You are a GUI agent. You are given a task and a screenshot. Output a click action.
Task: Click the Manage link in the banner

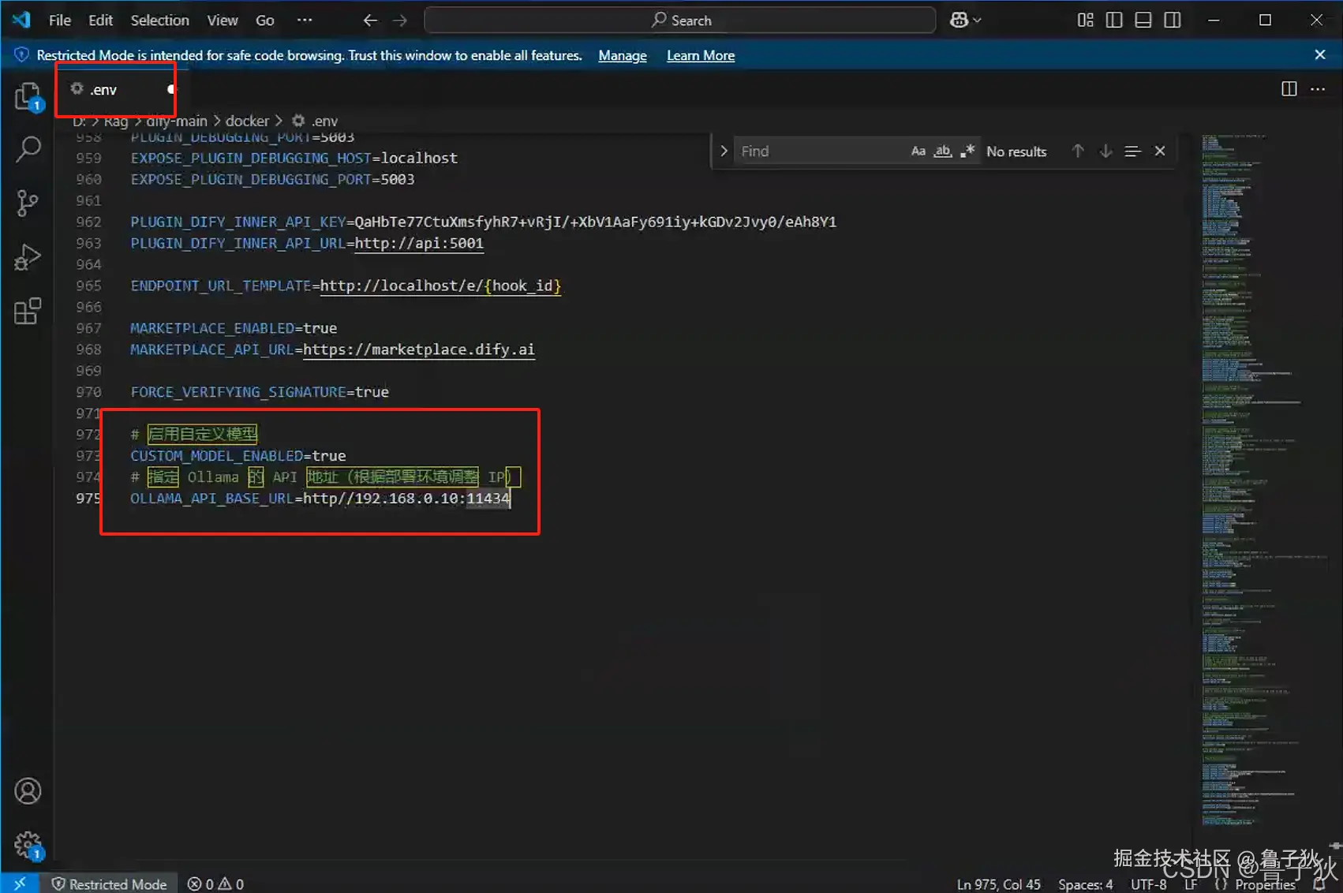coord(623,55)
